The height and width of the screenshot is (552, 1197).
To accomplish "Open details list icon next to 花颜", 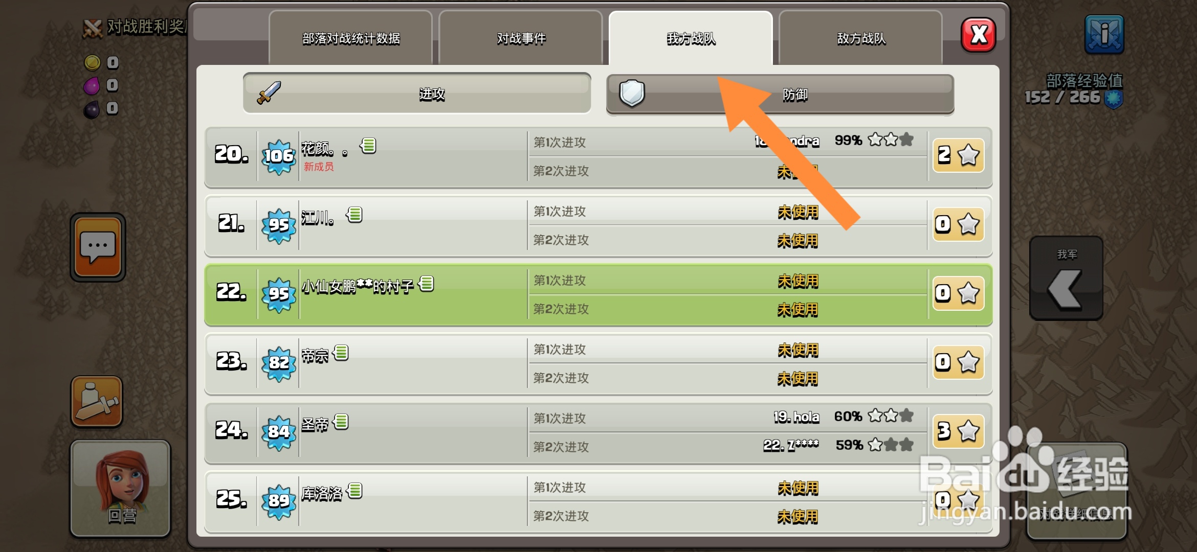I will pyautogui.click(x=368, y=146).
